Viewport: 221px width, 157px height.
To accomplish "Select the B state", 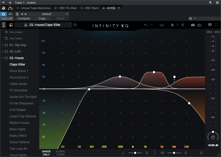I will click(x=183, y=25).
